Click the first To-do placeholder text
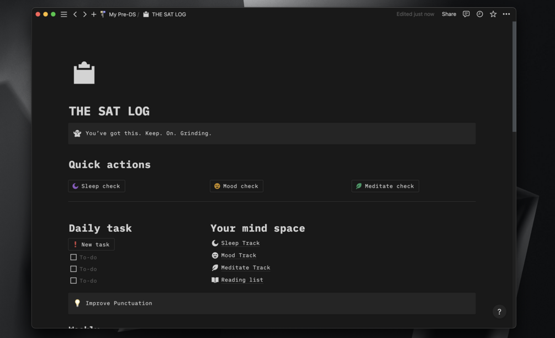 coord(88,257)
